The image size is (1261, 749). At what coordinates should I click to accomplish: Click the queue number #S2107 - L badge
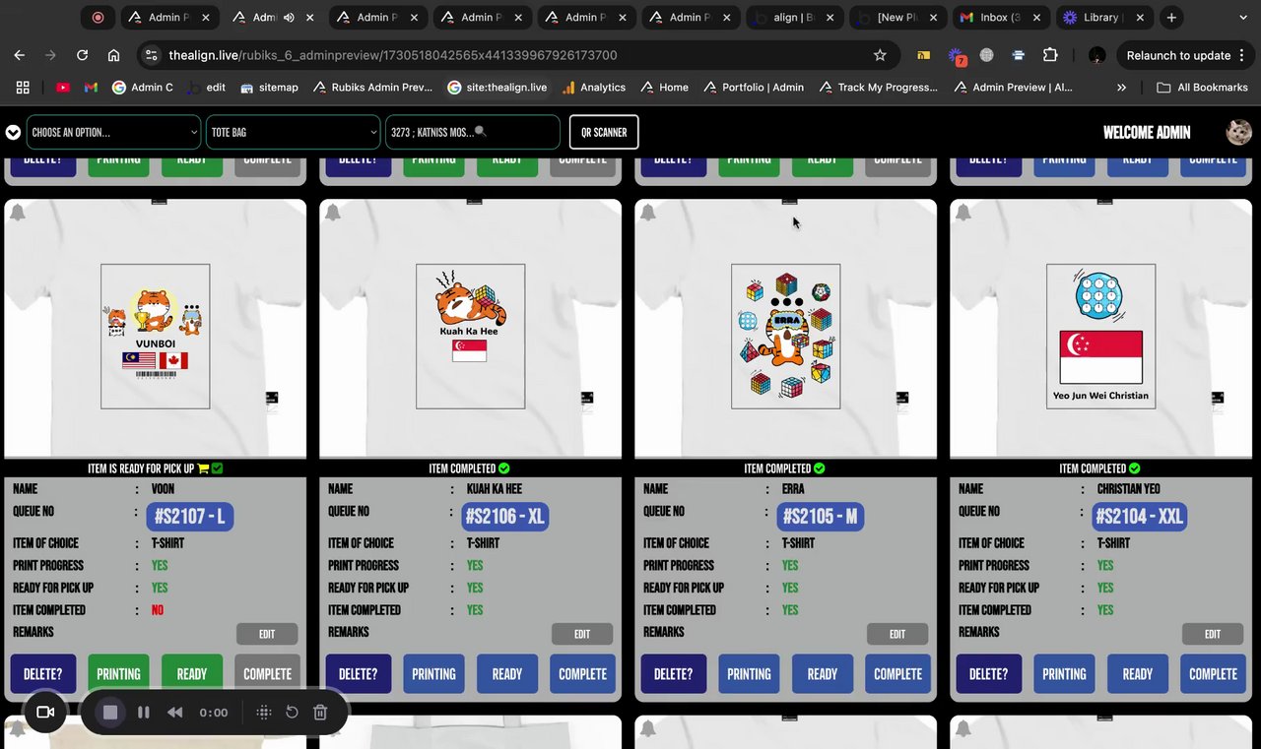click(x=190, y=516)
